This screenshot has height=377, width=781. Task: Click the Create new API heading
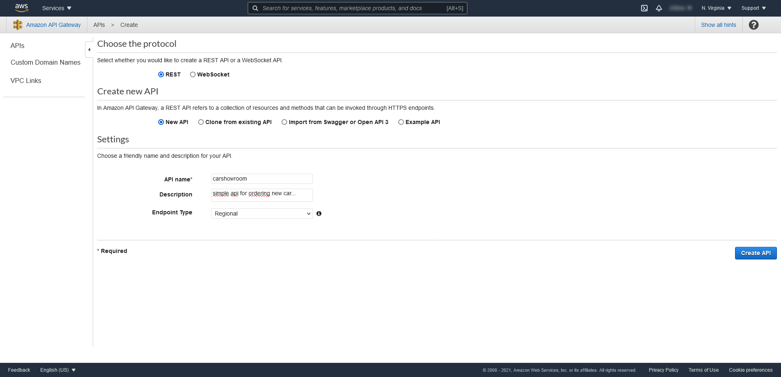128,92
